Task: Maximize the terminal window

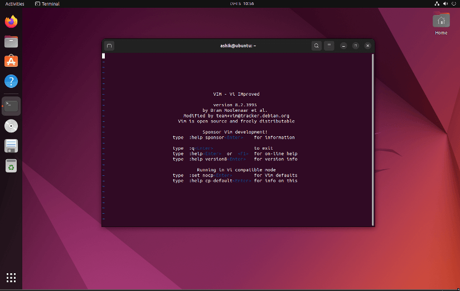Action: coord(356,46)
